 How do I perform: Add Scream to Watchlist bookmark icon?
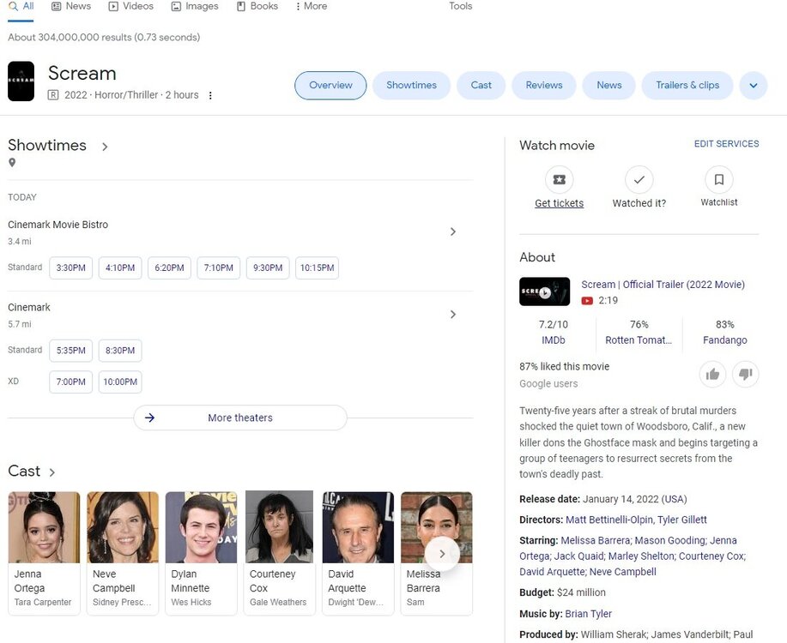[718, 180]
